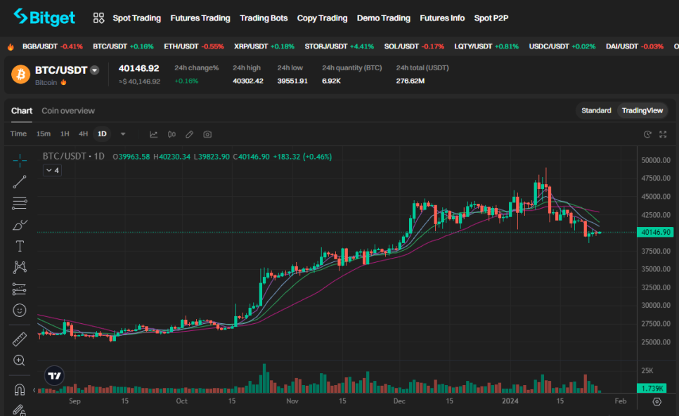Collapse the 4 indicators legend
Image resolution: width=679 pixels, height=416 pixels.
(x=52, y=170)
